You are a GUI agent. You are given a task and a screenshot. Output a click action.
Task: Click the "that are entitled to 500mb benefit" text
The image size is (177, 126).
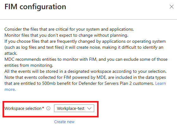tap(79, 83)
